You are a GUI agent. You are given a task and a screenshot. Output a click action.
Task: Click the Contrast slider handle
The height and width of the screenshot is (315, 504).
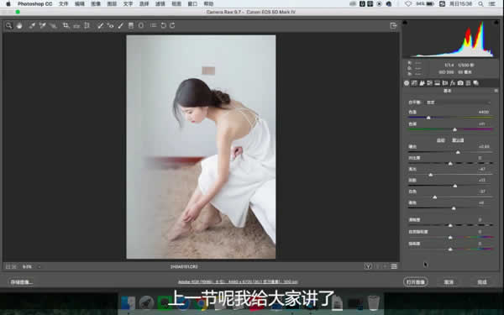click(x=450, y=164)
